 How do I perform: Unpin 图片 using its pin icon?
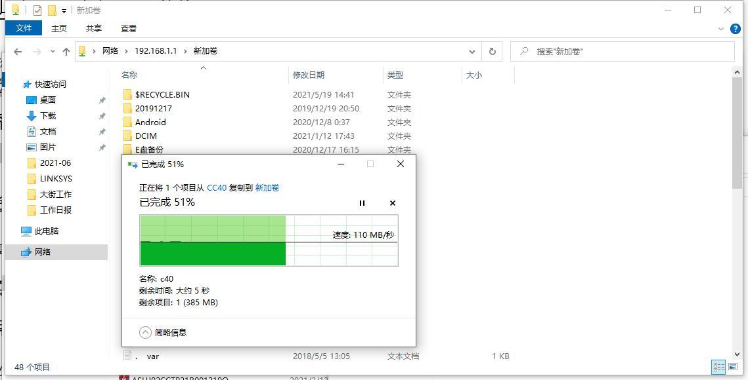102,147
